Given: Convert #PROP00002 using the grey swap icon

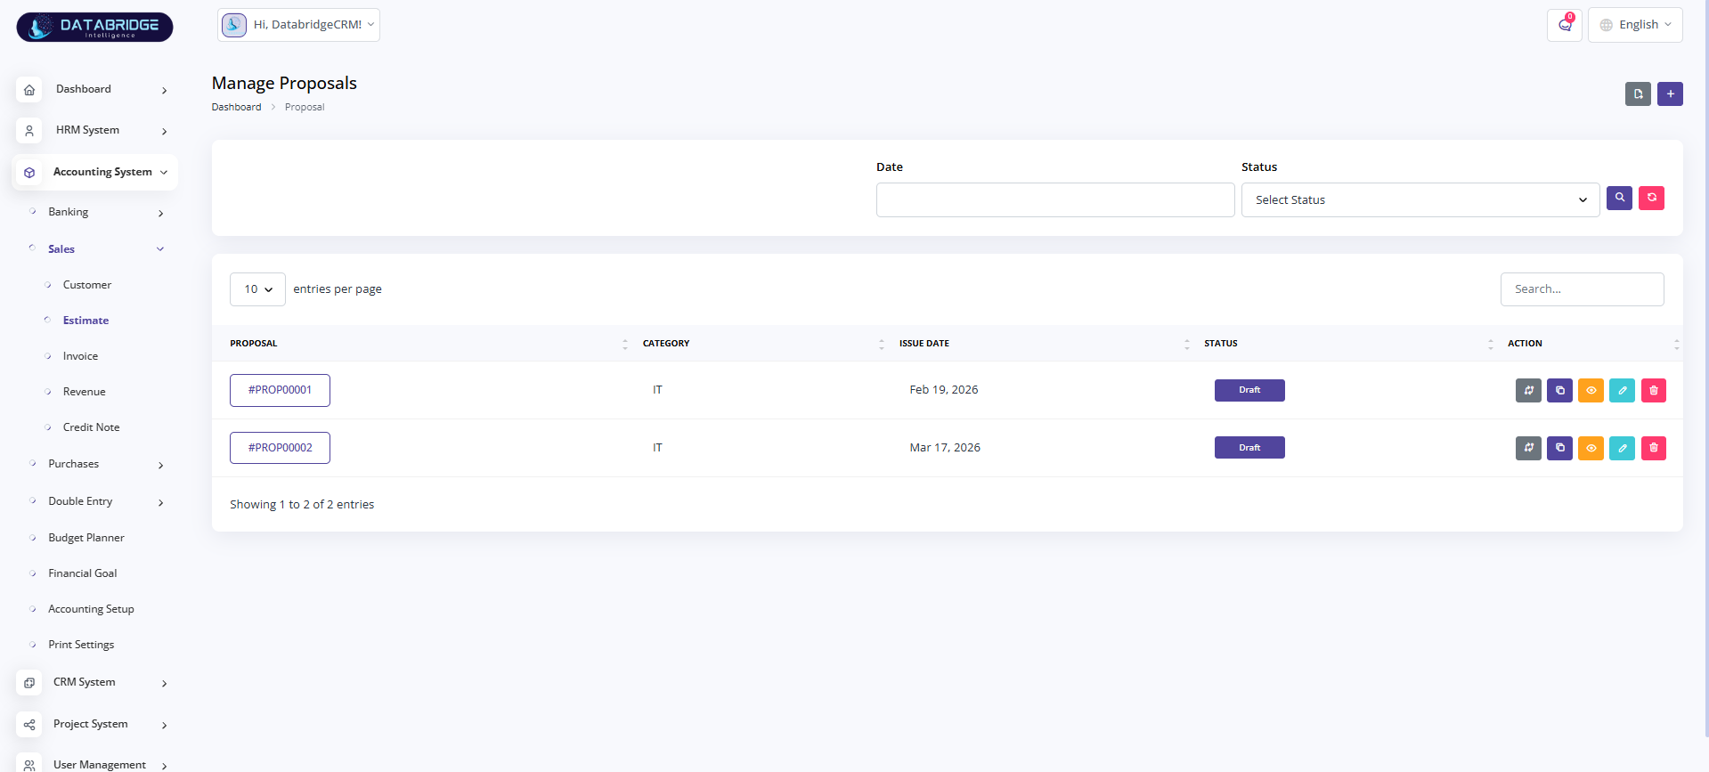Looking at the screenshot, I should pyautogui.click(x=1529, y=448).
